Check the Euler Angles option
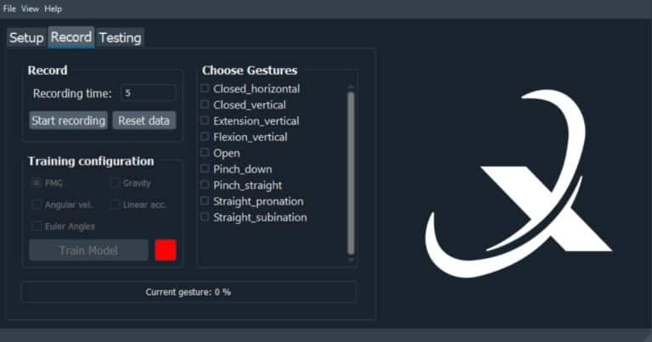Image resolution: width=652 pixels, height=342 pixels. coord(37,226)
